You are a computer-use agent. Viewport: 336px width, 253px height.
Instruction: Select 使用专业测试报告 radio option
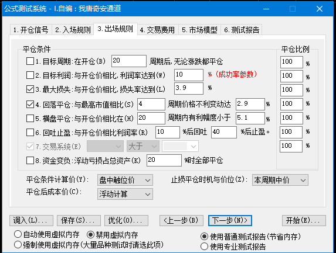204,247
